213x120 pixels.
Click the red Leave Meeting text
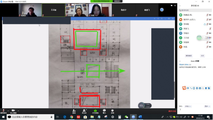172,111
